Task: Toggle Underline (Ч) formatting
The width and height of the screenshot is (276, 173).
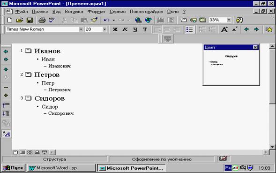Action: (135, 29)
